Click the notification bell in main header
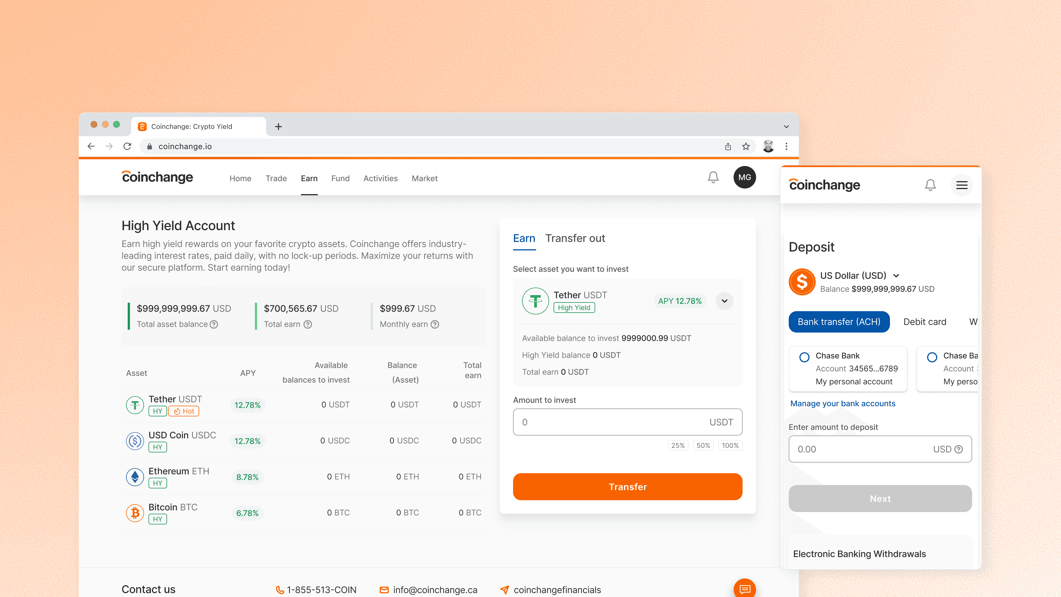1061x597 pixels. pyautogui.click(x=713, y=178)
